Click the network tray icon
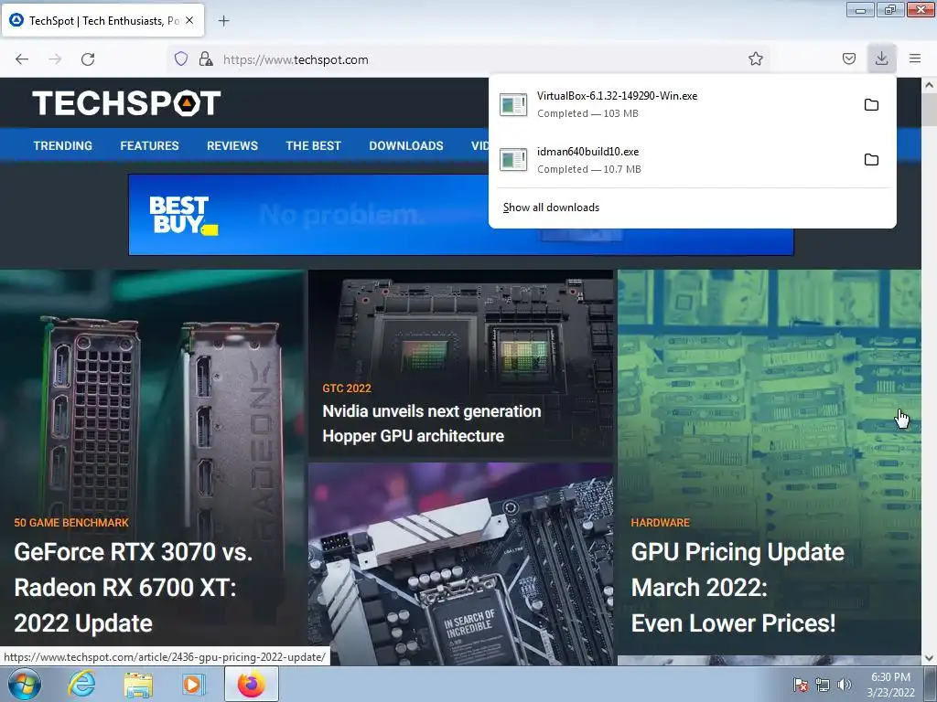 click(823, 685)
